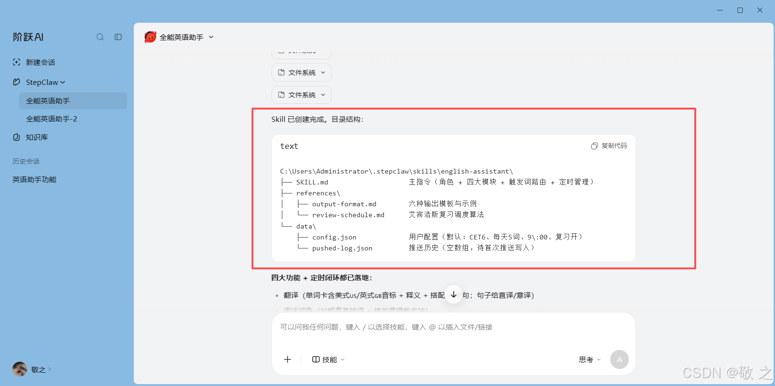
Task: Collapse the StepClaw section chevron
Action: [x=63, y=83]
